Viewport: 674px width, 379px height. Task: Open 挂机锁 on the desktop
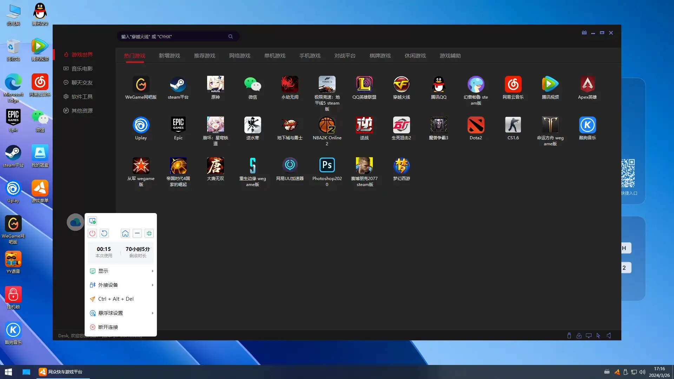pyautogui.click(x=13, y=298)
